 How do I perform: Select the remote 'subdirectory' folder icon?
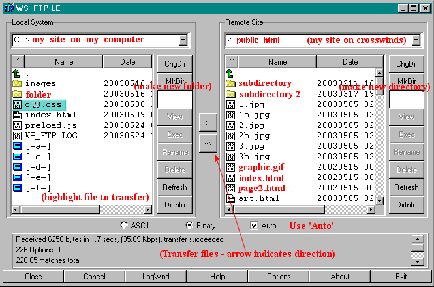pyautogui.click(x=230, y=83)
